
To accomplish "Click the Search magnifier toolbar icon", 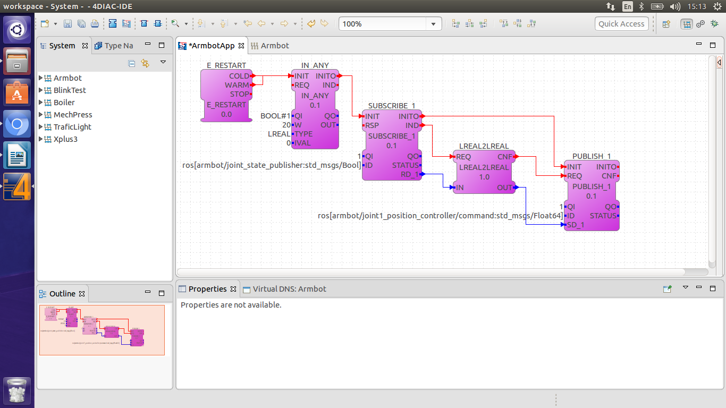I will click(x=175, y=24).
